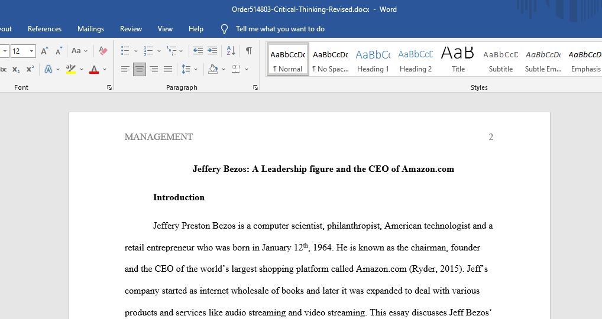Expand line spacing dropdown arrow
Screen dimensions: 602x319
(x=195, y=69)
